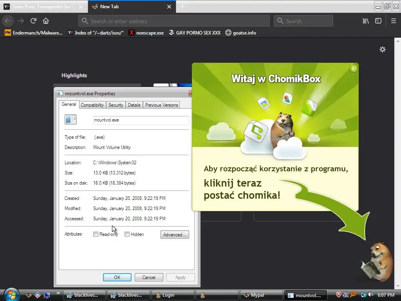Open the Endermanch/Malware bookmark
The width and height of the screenshot is (401, 301).
(34, 33)
